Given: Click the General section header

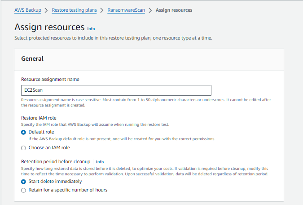Looking at the screenshot, I should click(32, 58).
